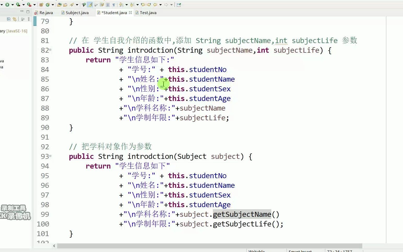The width and height of the screenshot is (403, 252).
Task: Click the Search flashlight icon
Action: pyautogui.click(x=71, y=5)
